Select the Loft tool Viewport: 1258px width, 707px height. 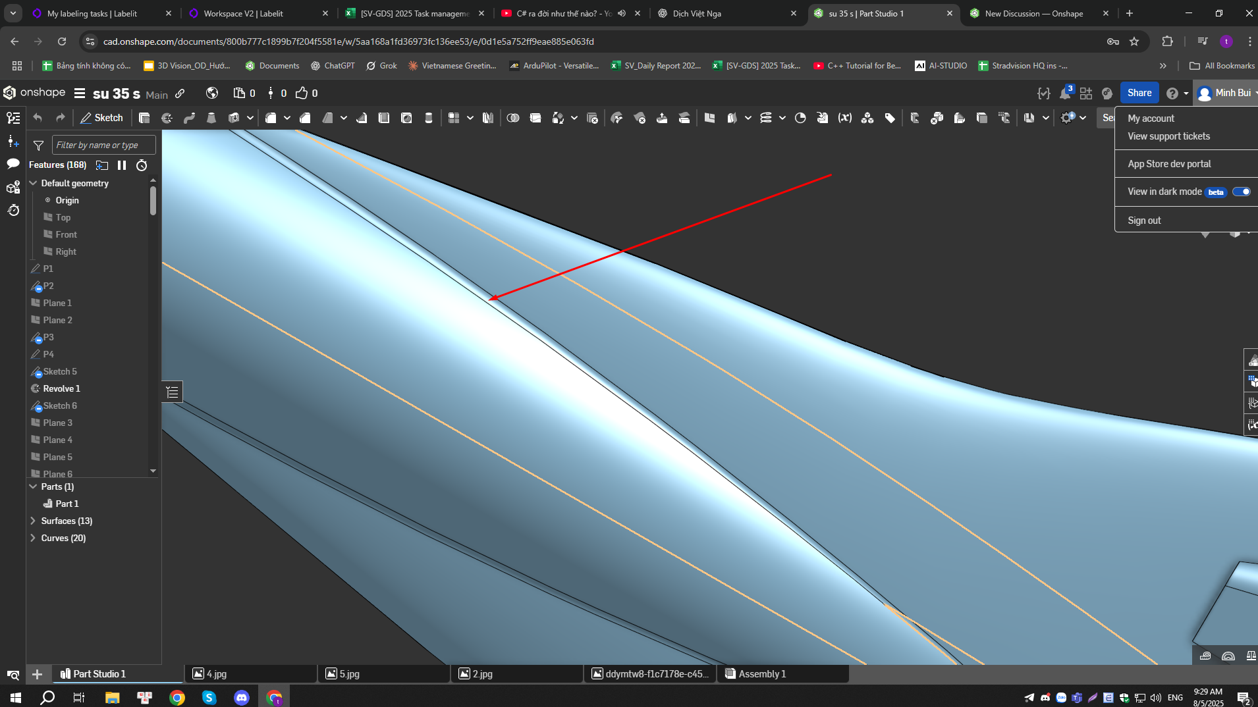pyautogui.click(x=211, y=118)
